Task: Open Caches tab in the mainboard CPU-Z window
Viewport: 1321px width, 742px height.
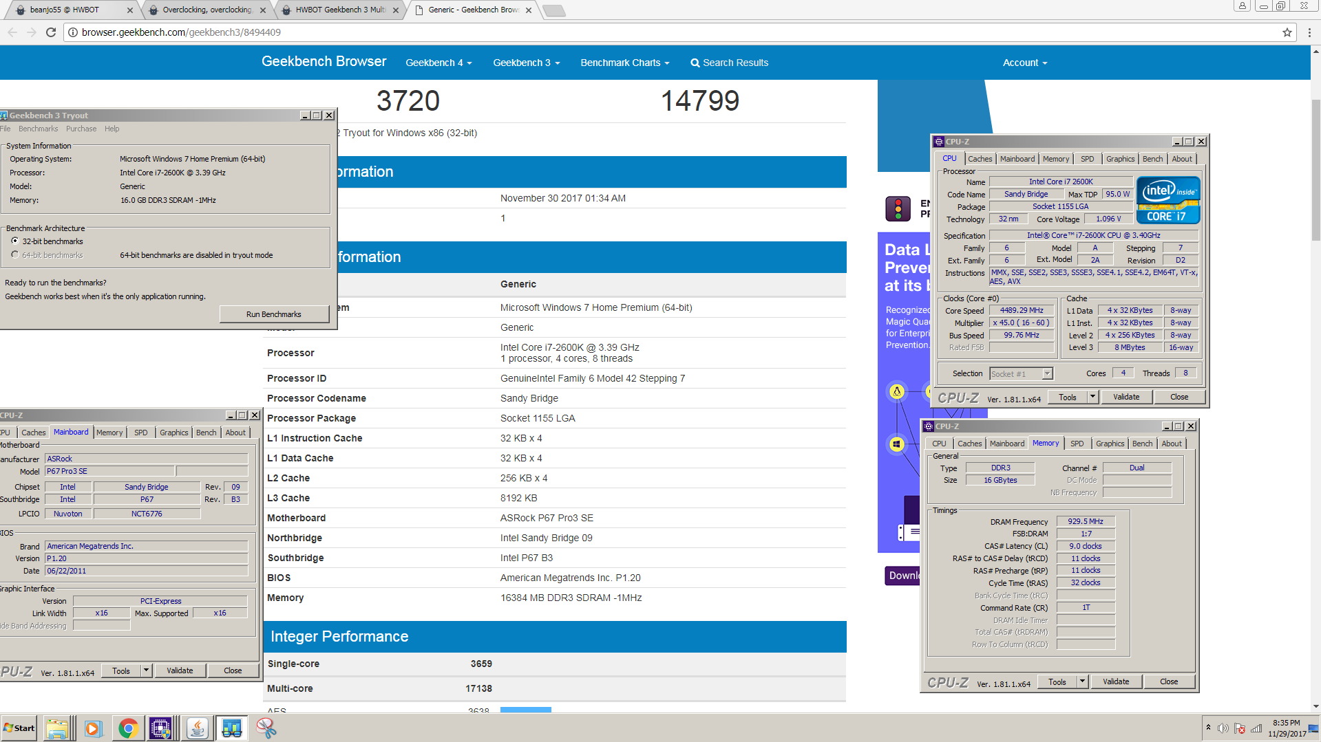Action: [33, 433]
